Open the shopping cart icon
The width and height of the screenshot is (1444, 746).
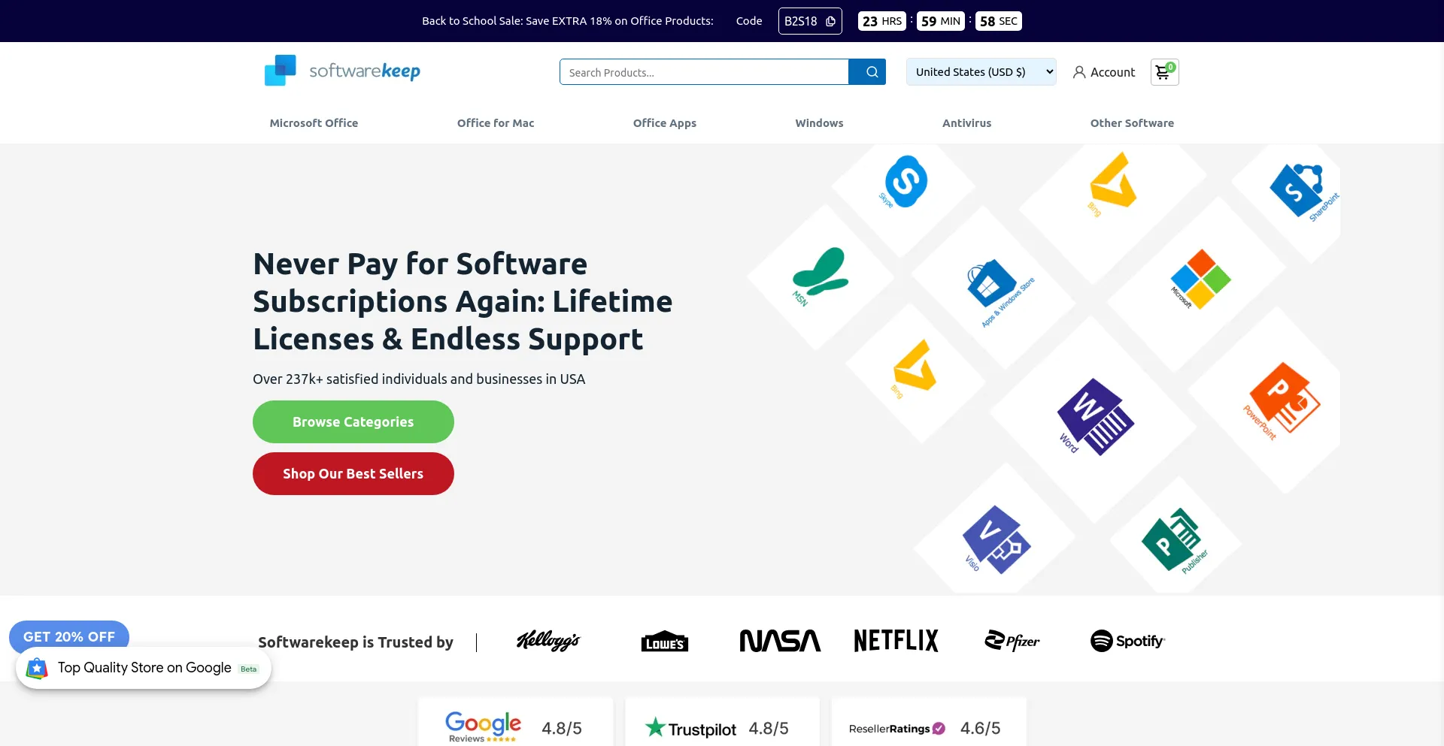coord(1164,72)
